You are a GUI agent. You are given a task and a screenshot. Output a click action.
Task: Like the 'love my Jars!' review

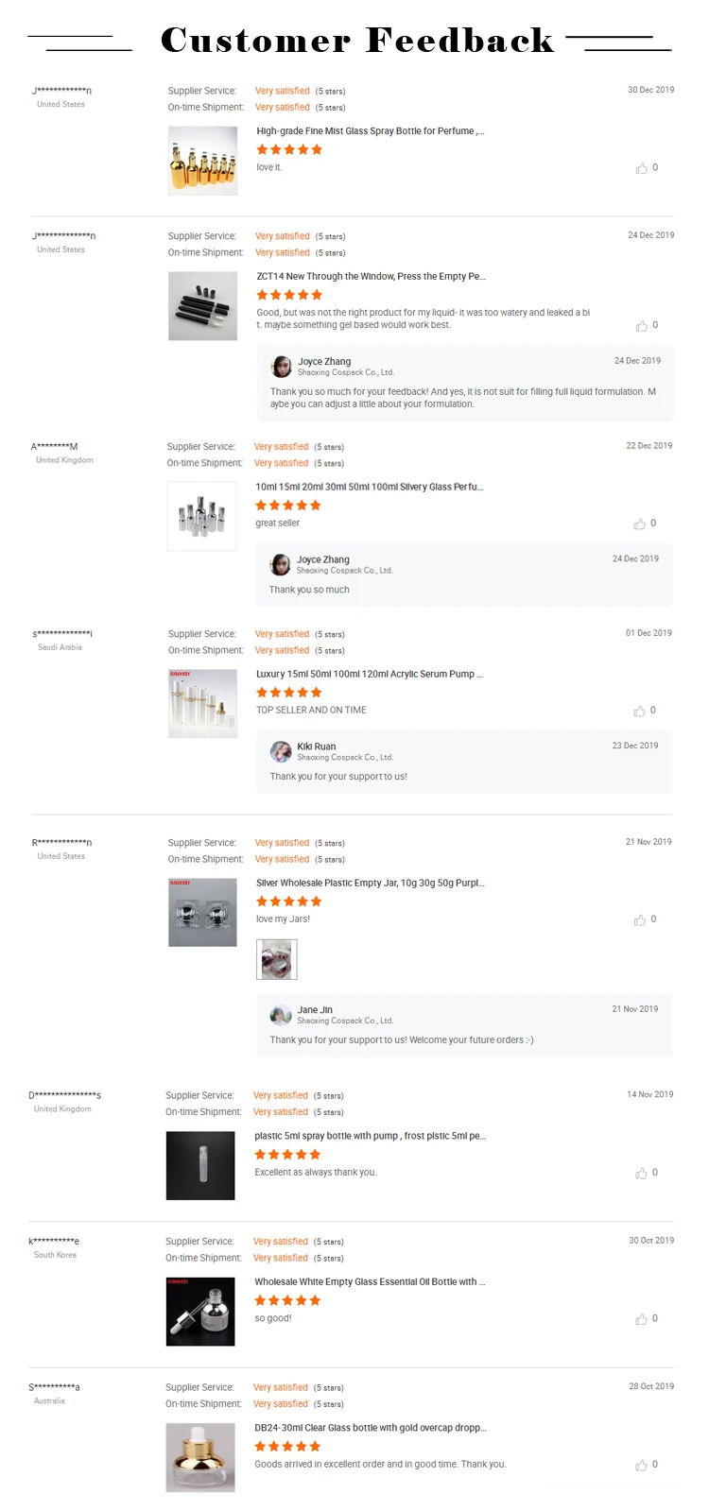(640, 919)
